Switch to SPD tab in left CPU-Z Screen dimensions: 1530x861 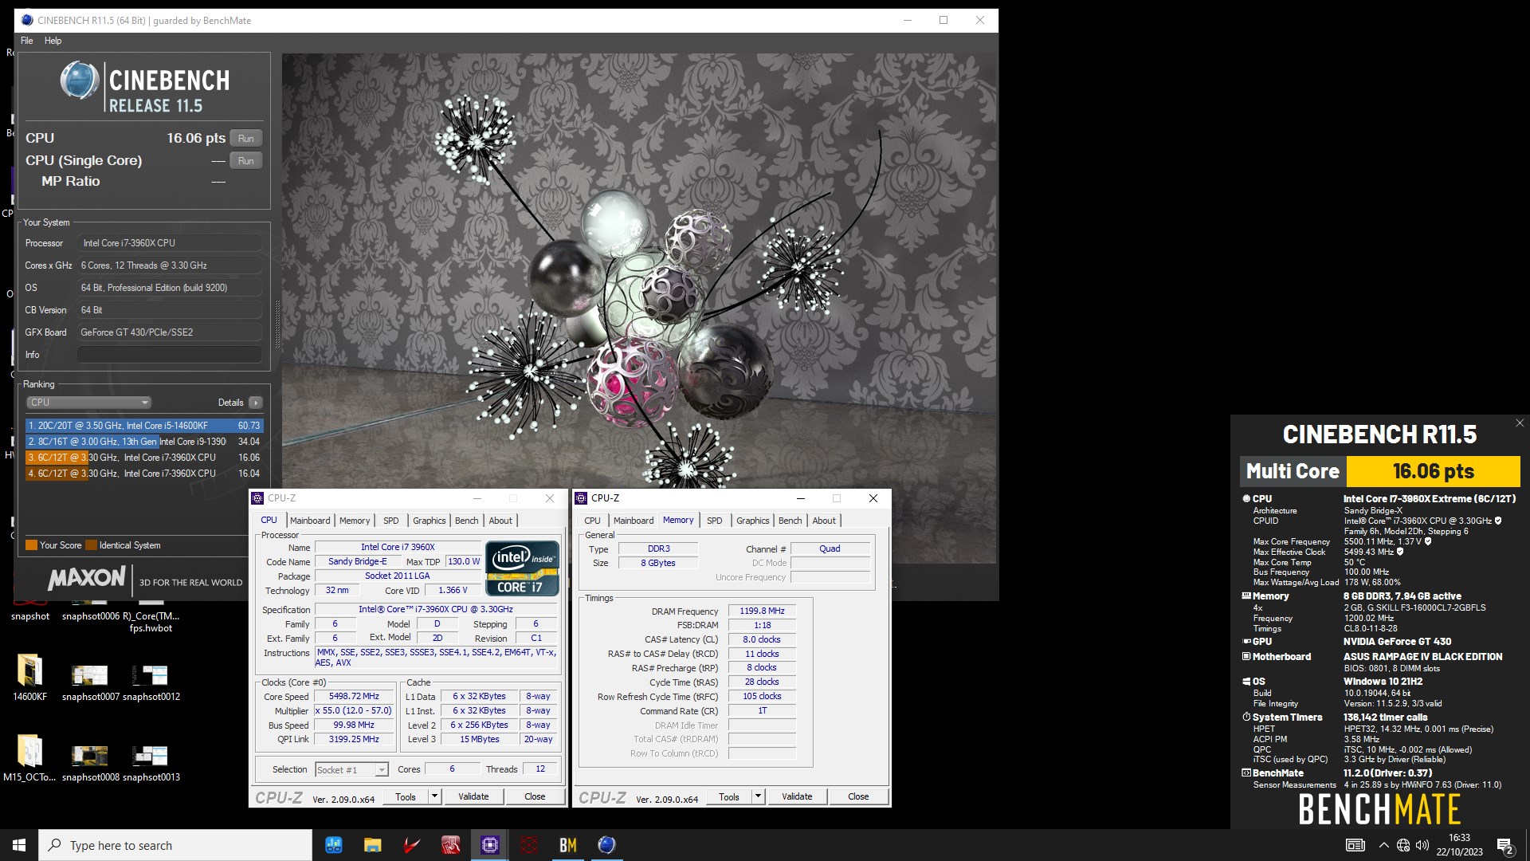click(x=390, y=521)
